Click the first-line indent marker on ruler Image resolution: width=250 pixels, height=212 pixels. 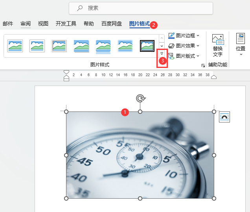tap(66, 72)
